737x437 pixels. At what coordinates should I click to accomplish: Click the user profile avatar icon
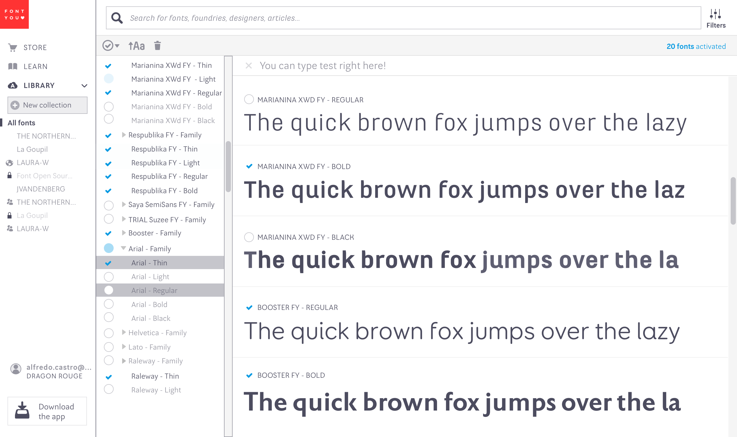[16, 368]
